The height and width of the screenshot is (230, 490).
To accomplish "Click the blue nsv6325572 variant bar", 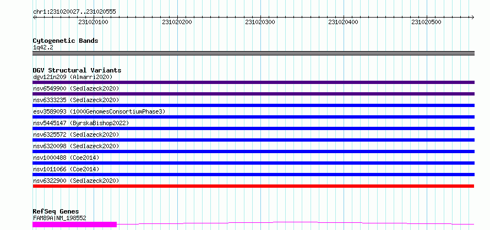I will pos(253,140).
